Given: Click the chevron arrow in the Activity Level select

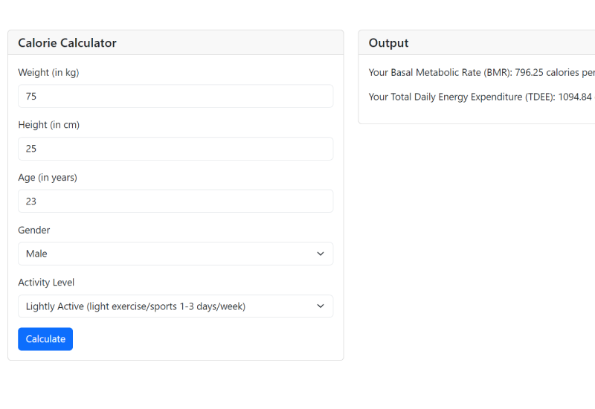Looking at the screenshot, I should coord(321,306).
